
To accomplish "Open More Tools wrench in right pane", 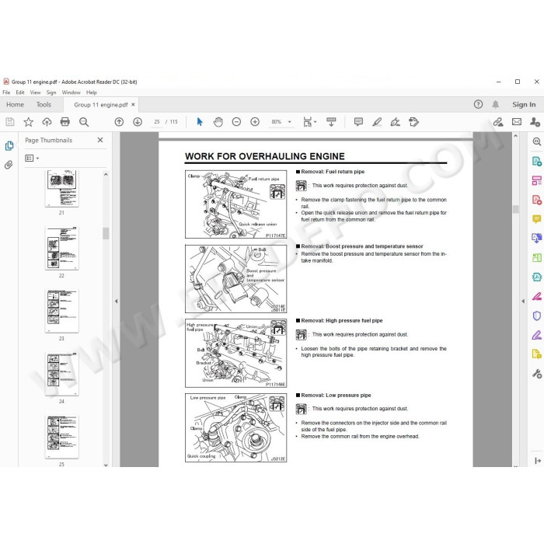I will [x=537, y=374].
